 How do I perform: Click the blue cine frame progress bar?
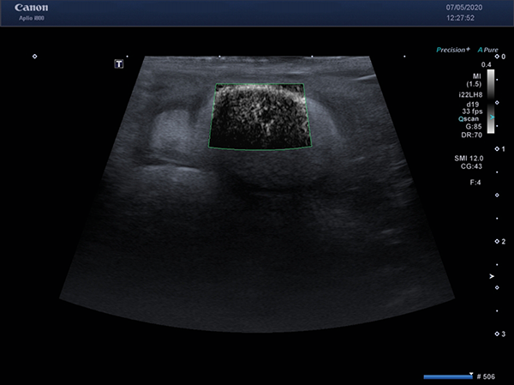(x=448, y=376)
